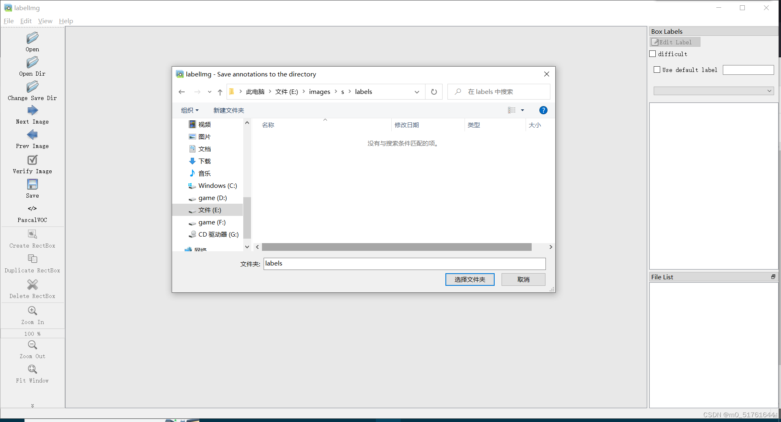Screen dimensions: 781x422
Task: Expand the chevron after images in the path
Action: [x=336, y=91]
